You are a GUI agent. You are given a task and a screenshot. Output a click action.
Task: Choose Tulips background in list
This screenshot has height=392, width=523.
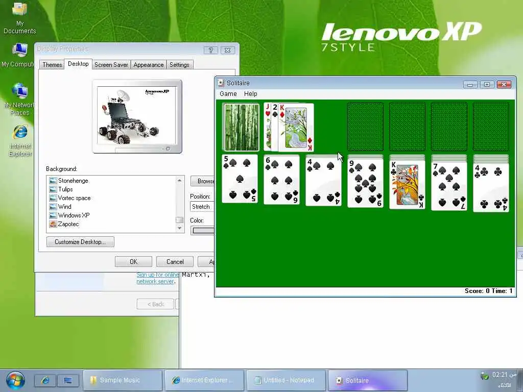click(x=65, y=189)
